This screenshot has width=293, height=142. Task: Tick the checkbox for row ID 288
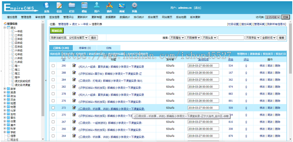point(53,73)
